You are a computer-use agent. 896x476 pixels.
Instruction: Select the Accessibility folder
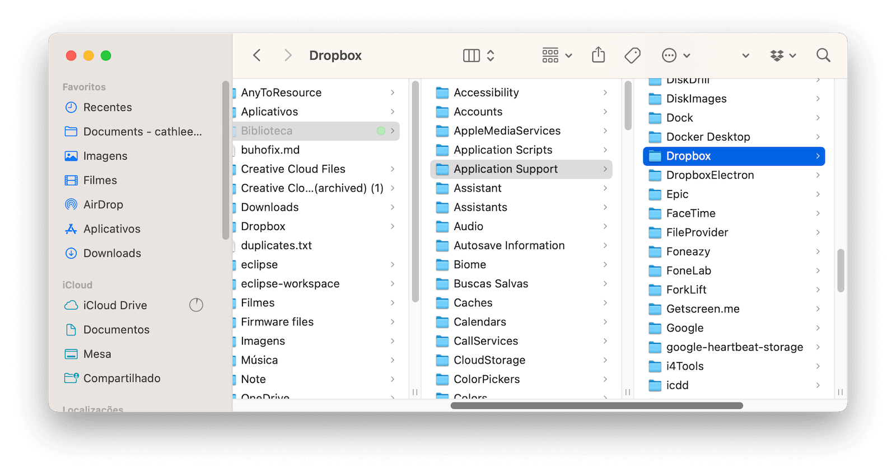click(521, 92)
